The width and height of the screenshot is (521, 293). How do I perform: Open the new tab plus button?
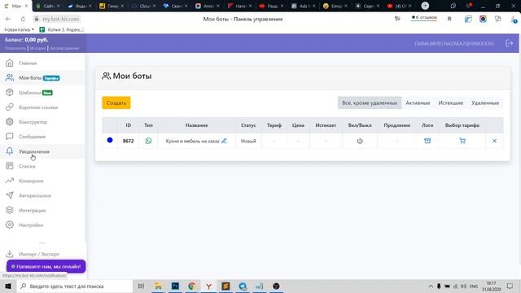click(x=425, y=6)
